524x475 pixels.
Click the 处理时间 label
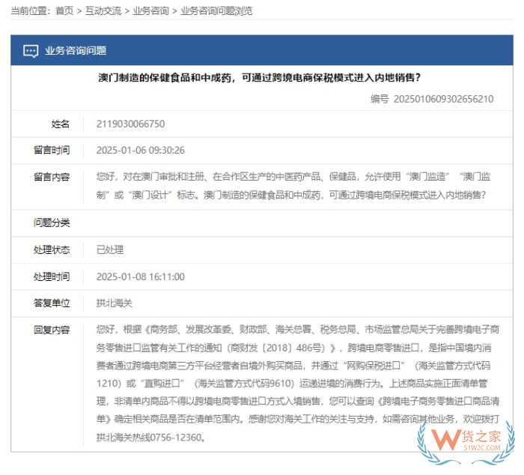52,276
